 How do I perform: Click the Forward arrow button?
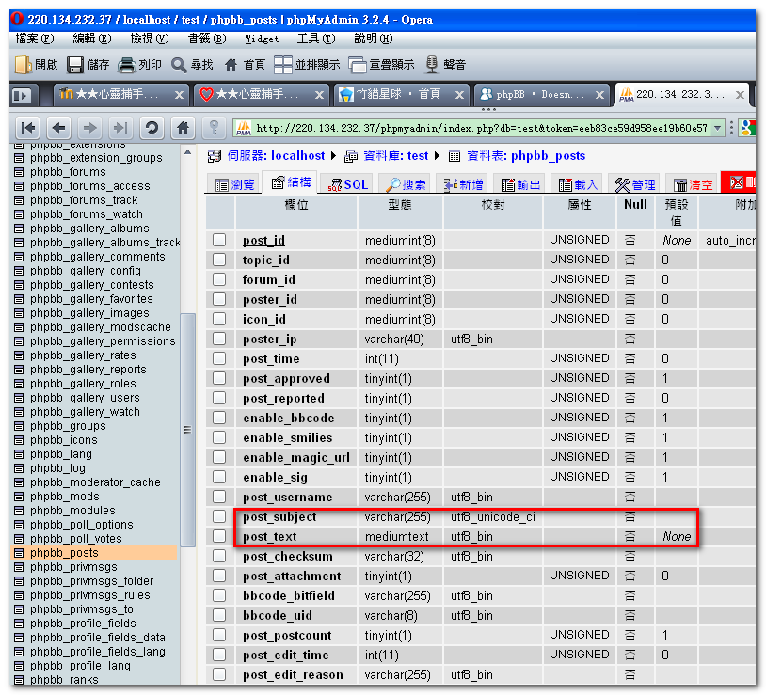point(89,128)
